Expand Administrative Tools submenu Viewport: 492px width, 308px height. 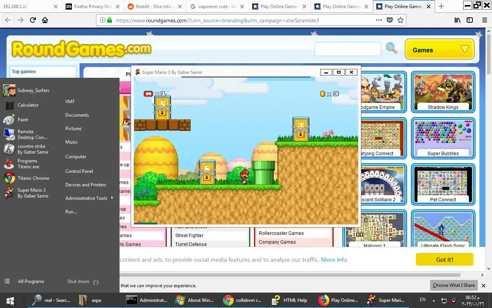[x=89, y=198]
